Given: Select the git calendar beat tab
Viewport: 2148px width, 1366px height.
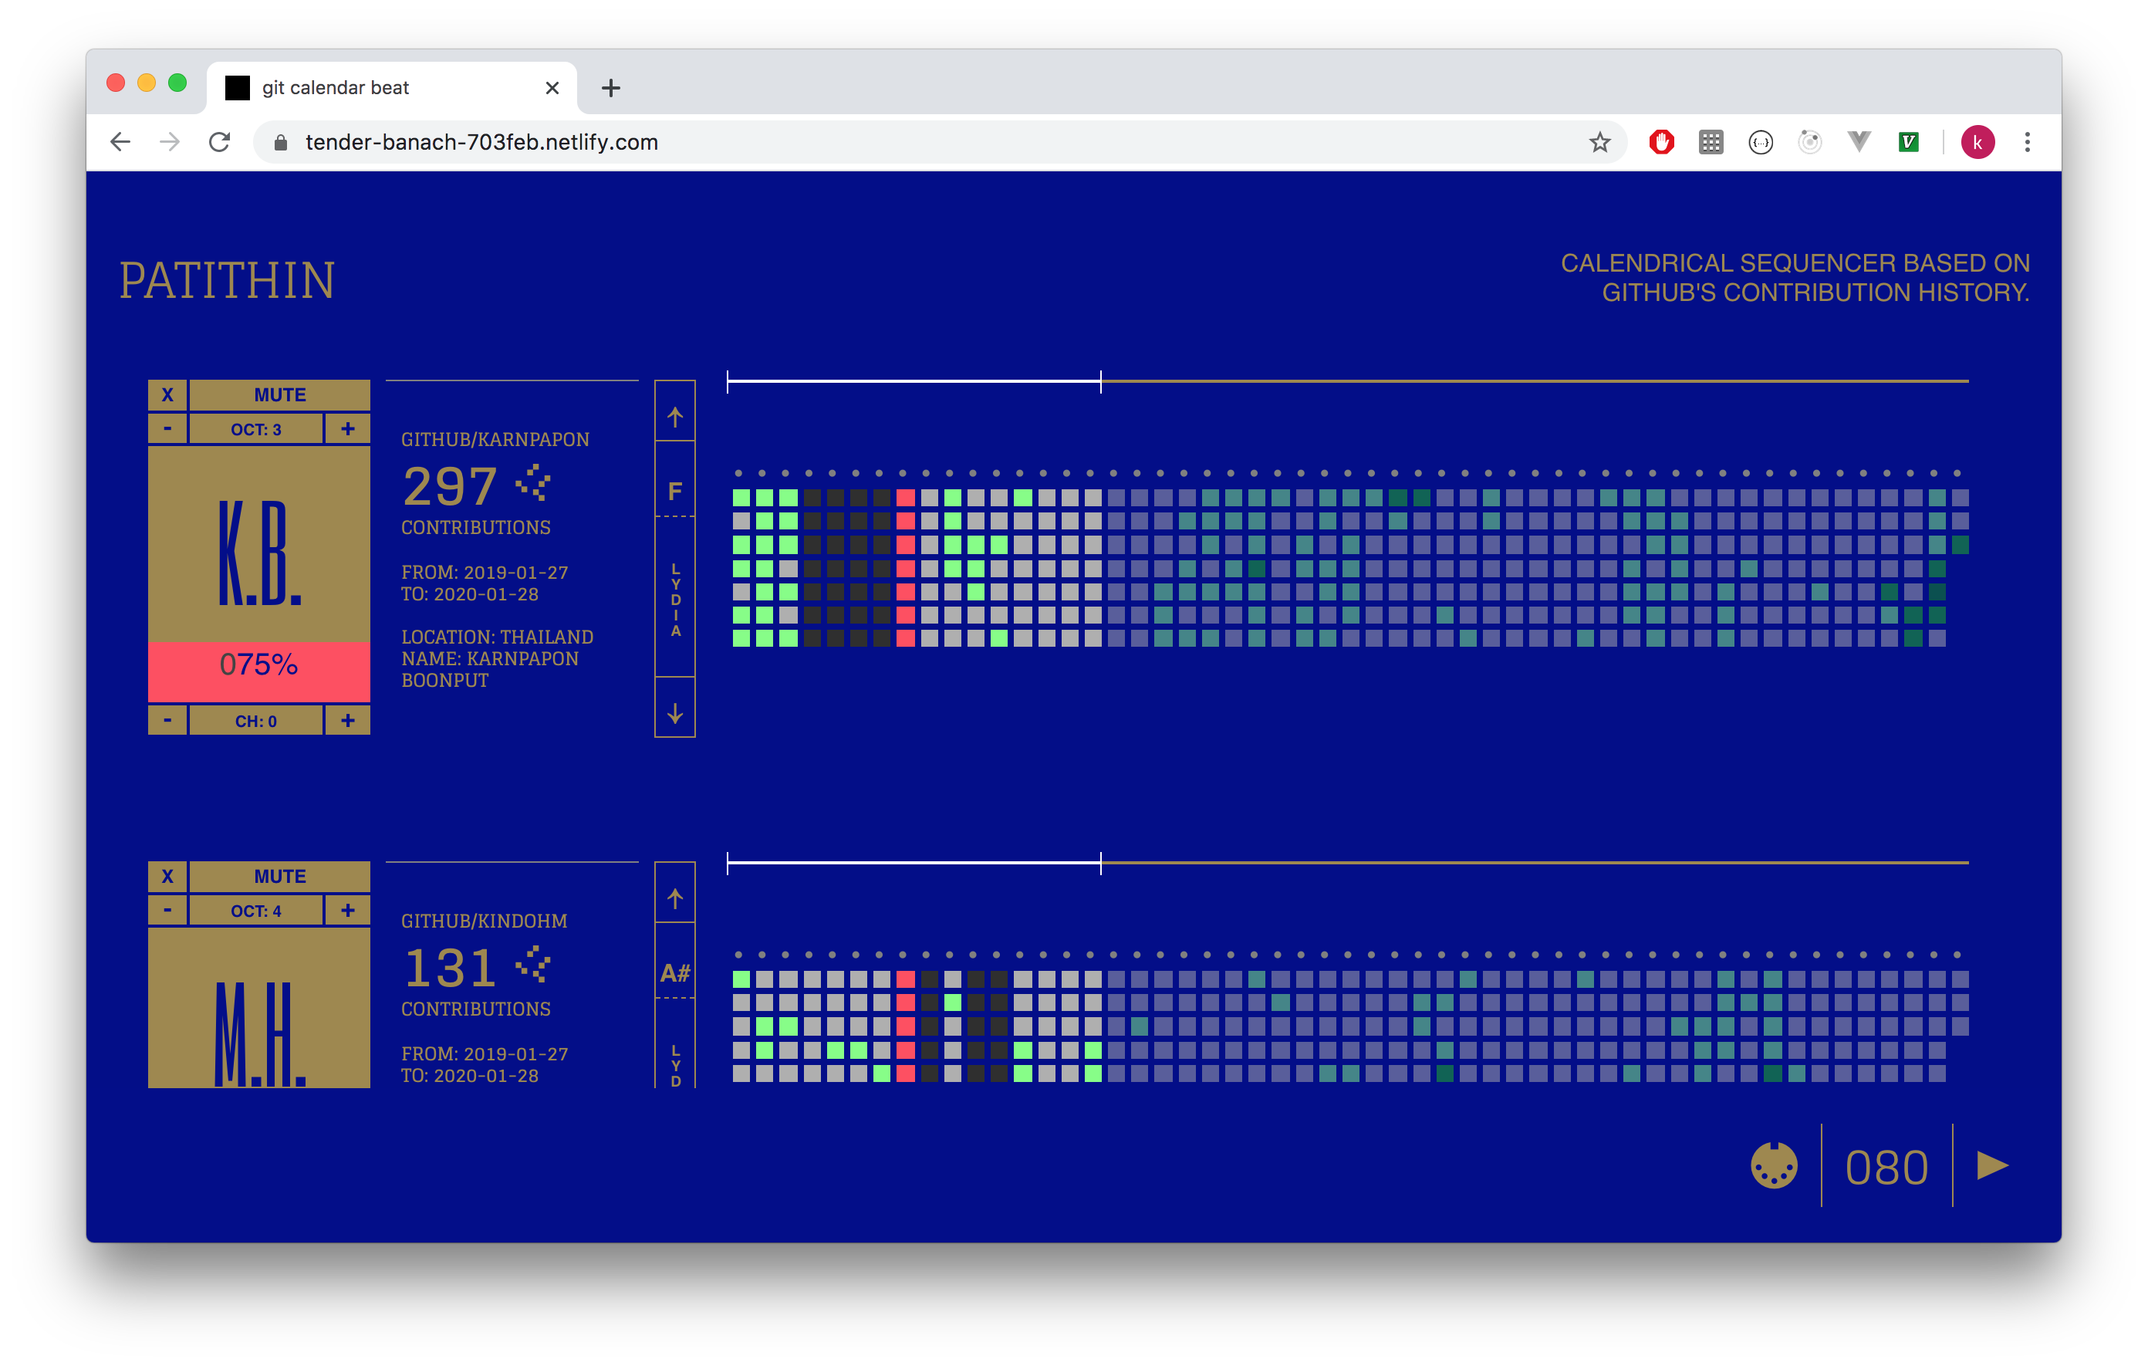Looking at the screenshot, I should click(x=393, y=87).
